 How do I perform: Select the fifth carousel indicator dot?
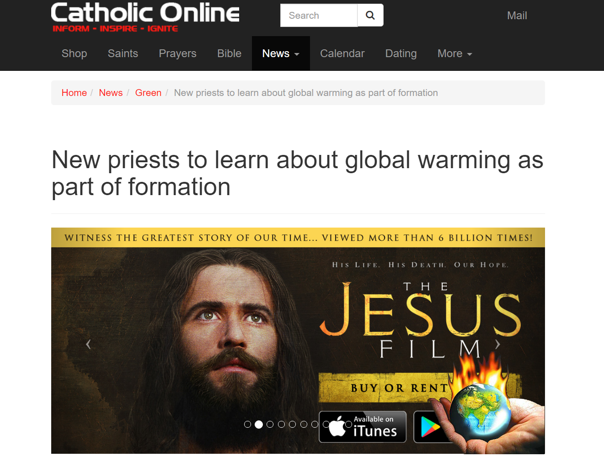point(292,425)
